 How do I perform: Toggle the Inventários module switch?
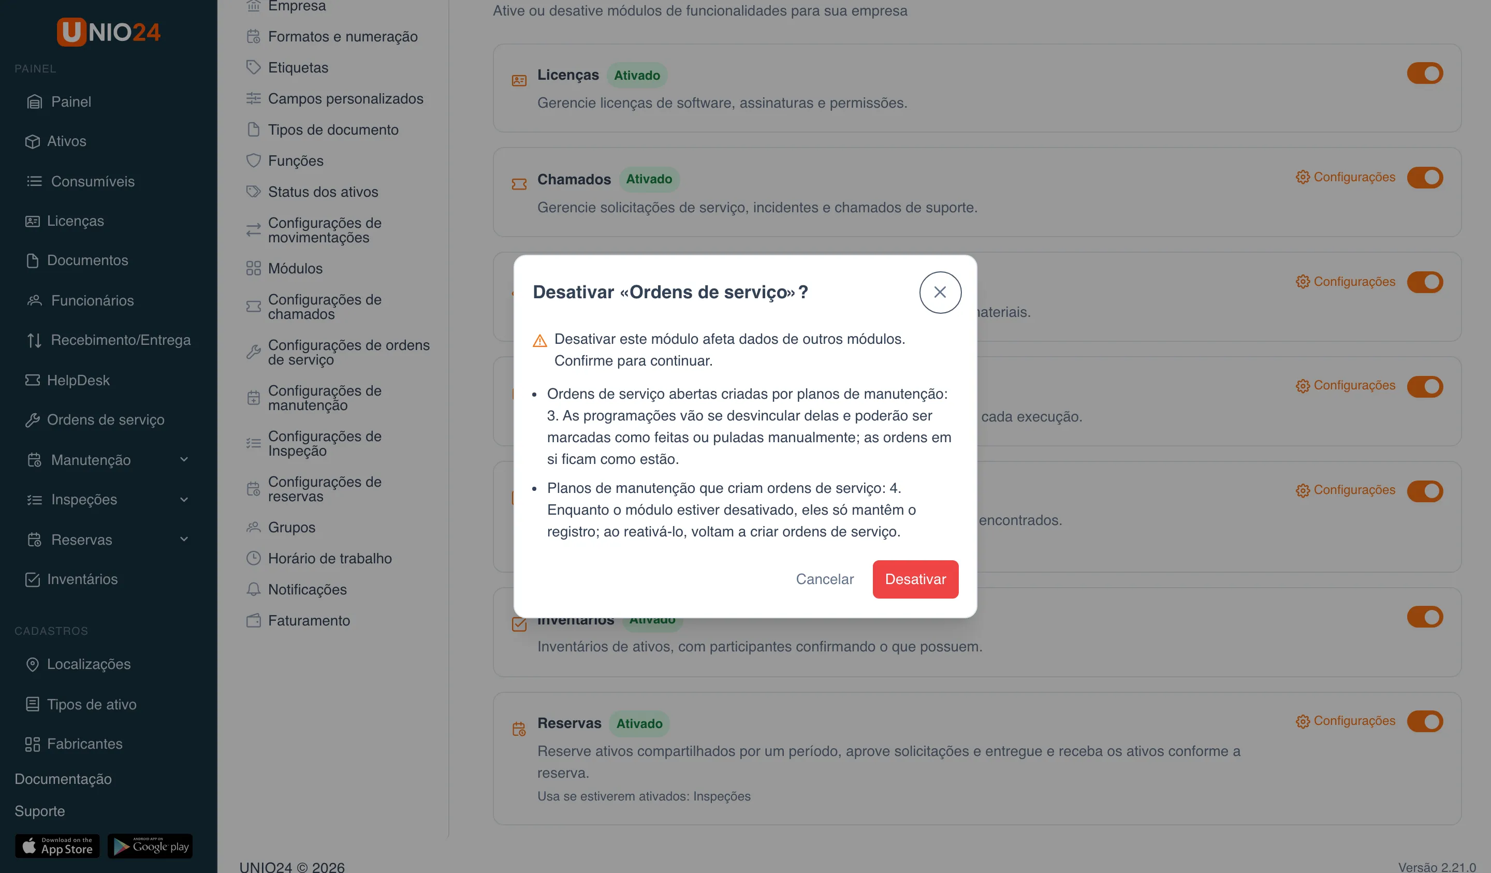pos(1425,617)
